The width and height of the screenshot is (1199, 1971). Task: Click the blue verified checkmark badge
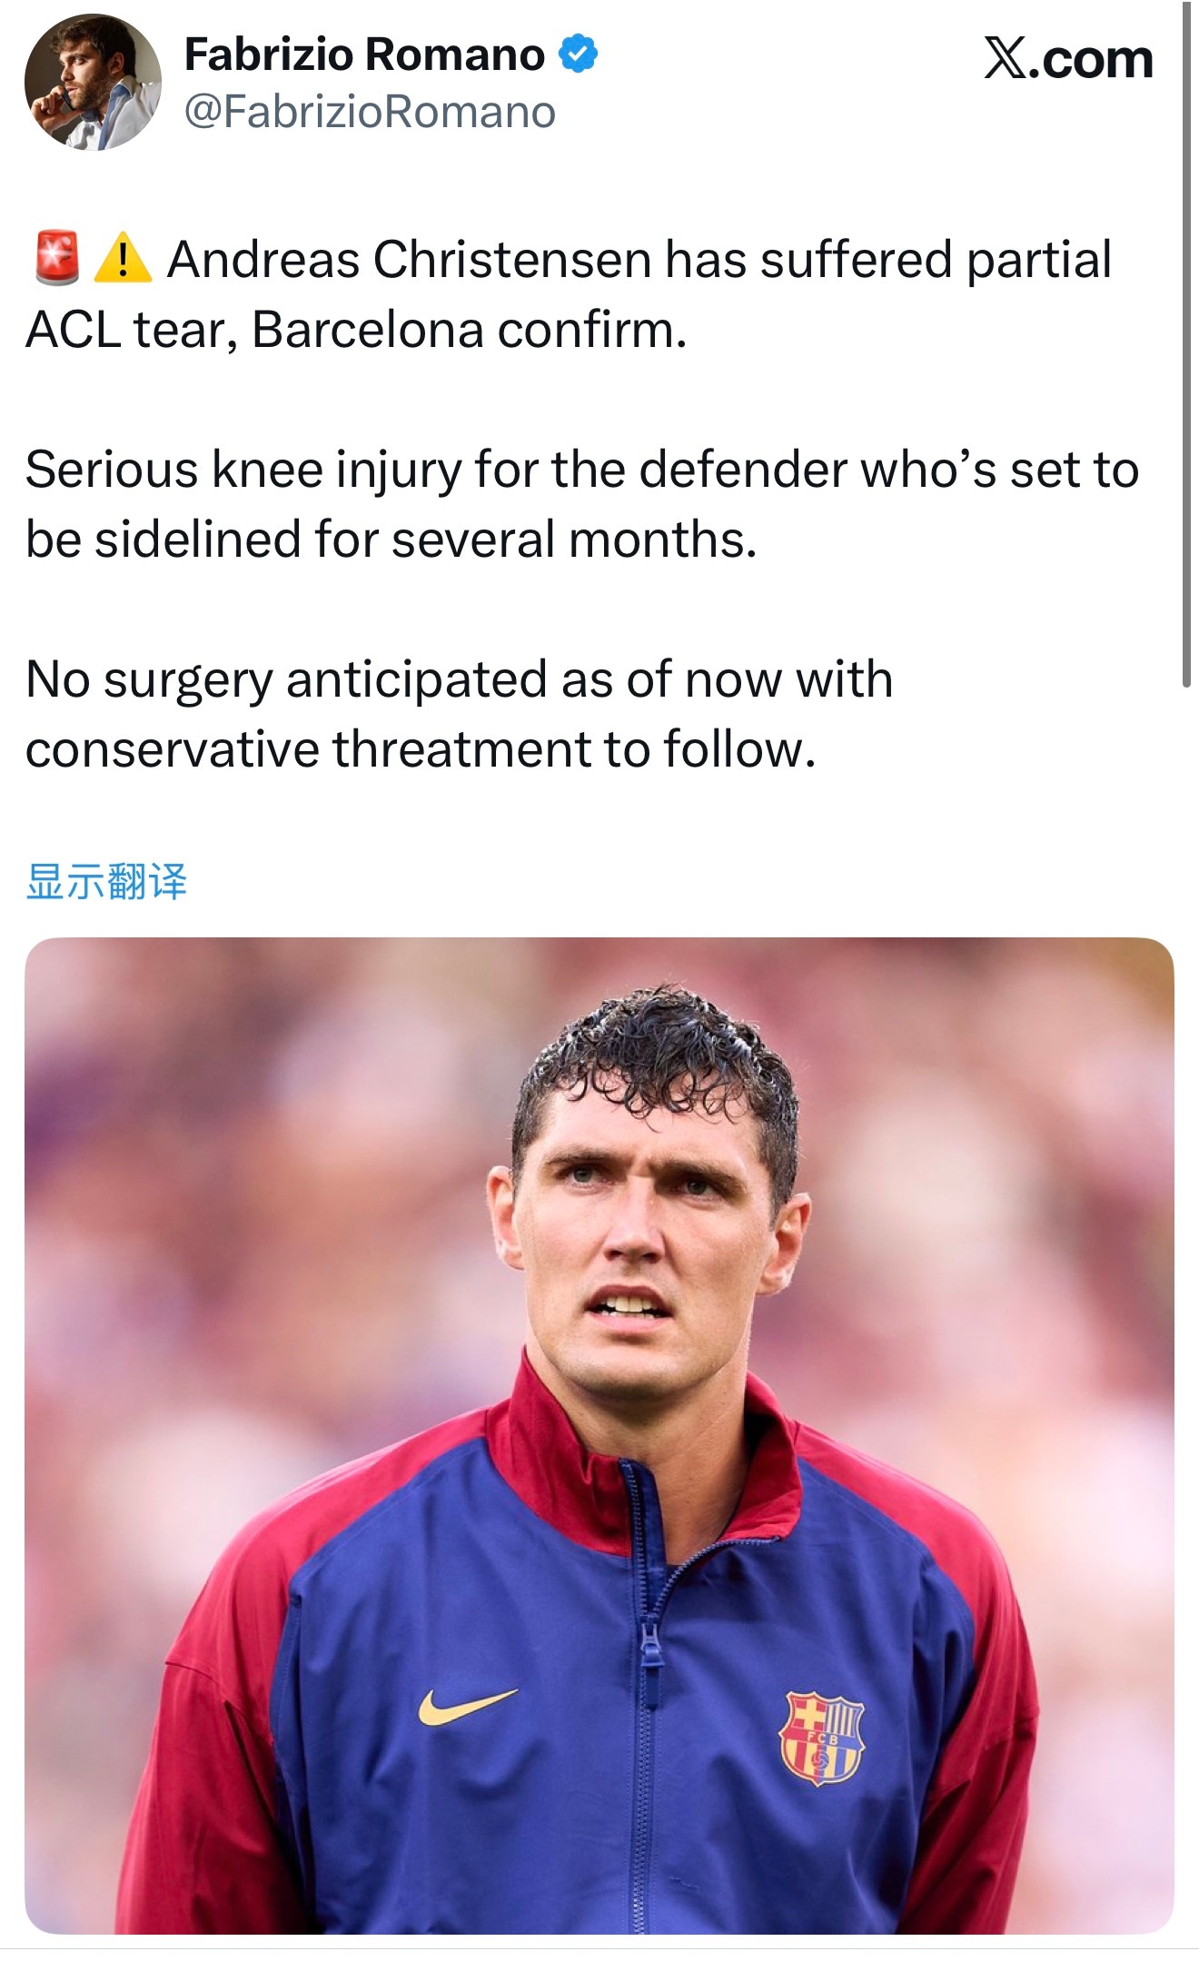coord(578,54)
